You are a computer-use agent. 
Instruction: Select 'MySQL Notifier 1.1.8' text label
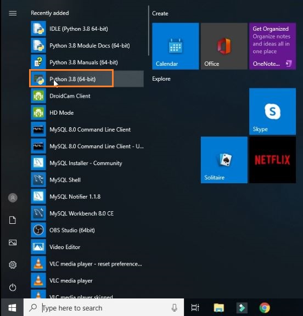75,197
